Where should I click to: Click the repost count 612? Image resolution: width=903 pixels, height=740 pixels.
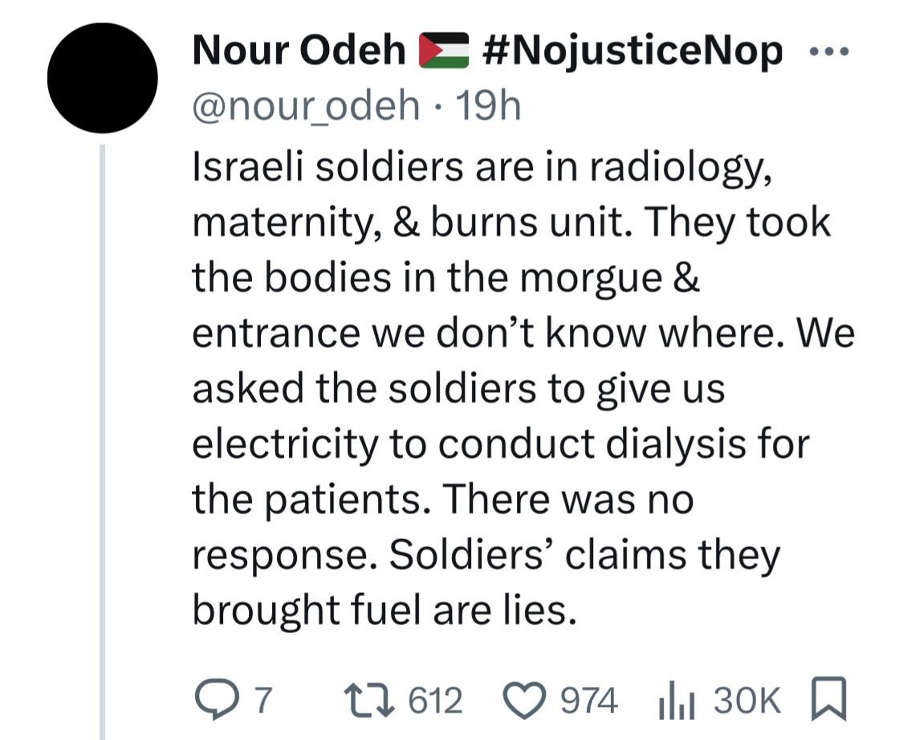[x=436, y=701]
